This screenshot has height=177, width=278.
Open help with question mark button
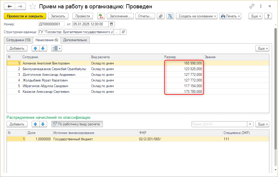(x=268, y=16)
